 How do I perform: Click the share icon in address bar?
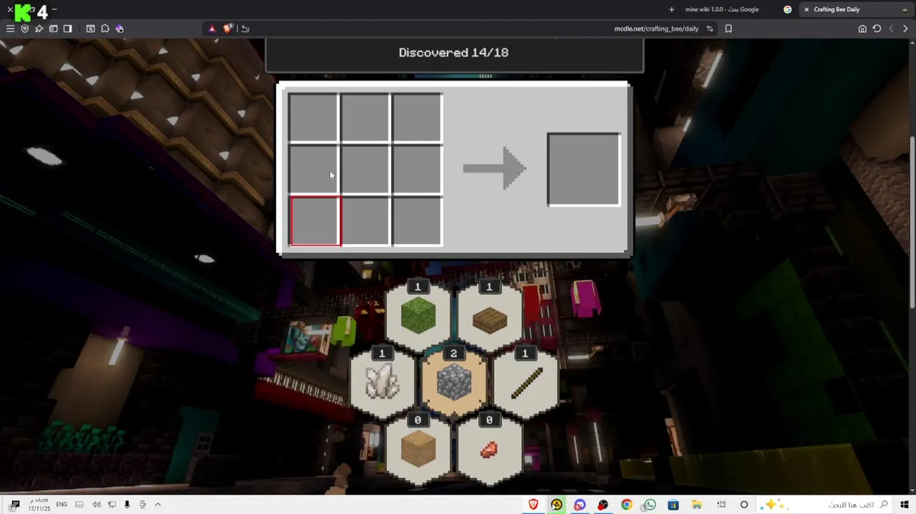click(245, 29)
